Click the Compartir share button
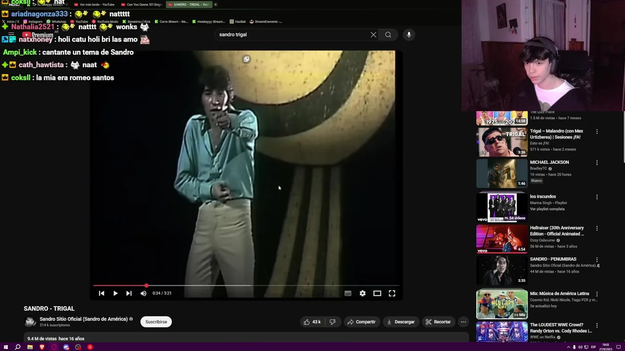Screen dimensions: 625x351 coord(361,322)
